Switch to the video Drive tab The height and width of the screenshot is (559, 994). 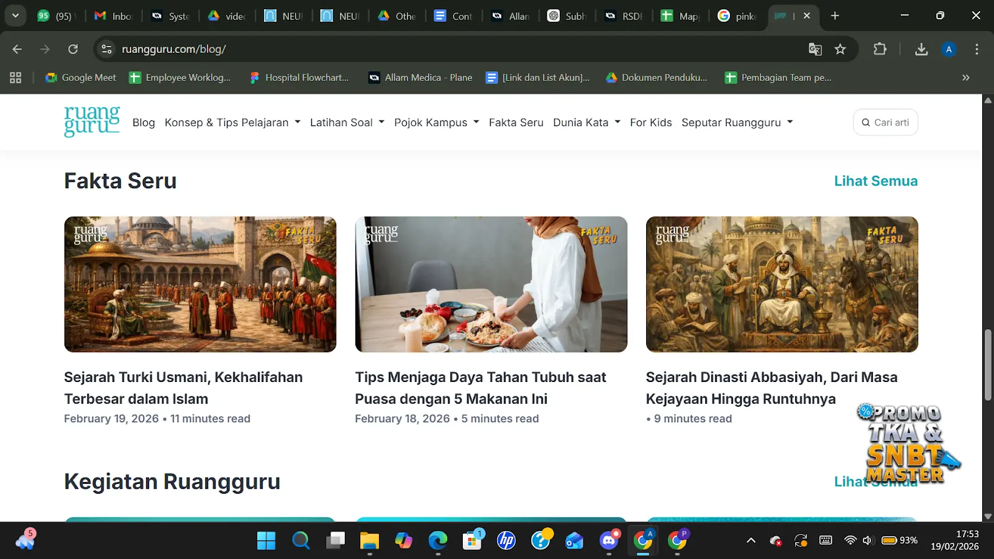pyautogui.click(x=227, y=16)
